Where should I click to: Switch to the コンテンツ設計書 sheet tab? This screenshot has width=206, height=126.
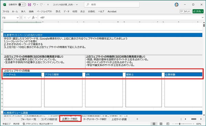click(x=49, y=119)
